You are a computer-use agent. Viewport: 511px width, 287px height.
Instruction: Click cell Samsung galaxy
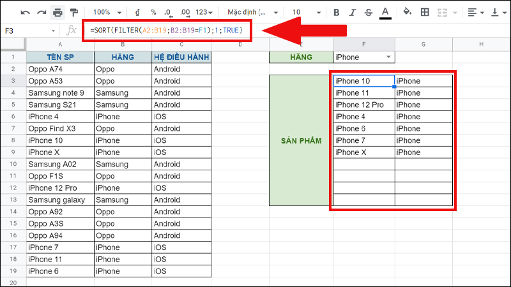60,200
